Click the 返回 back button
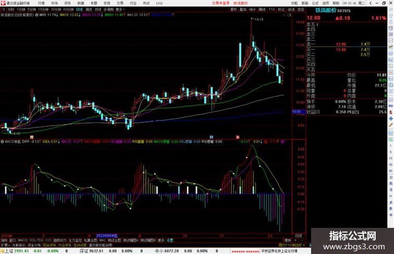 [301, 10]
